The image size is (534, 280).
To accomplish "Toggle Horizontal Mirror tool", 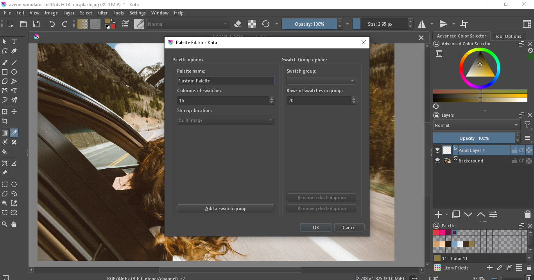I will 422,24.
